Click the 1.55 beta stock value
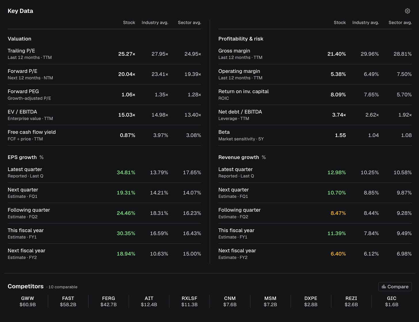Image resolution: width=419 pixels, height=322 pixels. tap(340, 135)
